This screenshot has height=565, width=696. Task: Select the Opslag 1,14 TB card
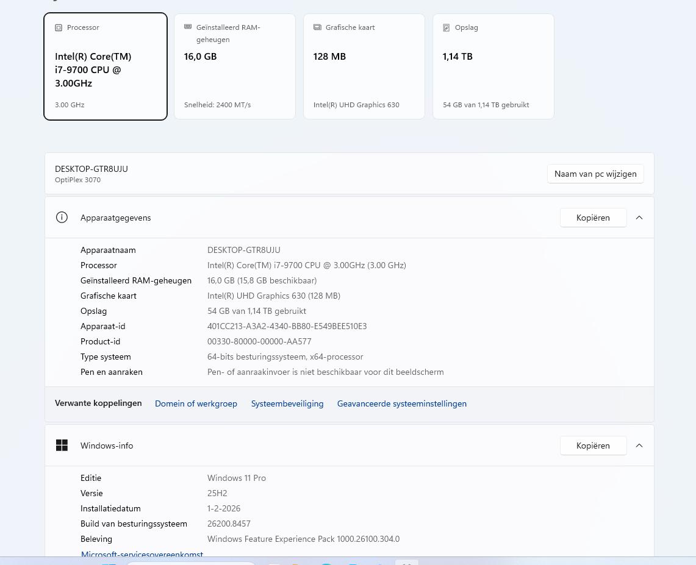tap(493, 66)
